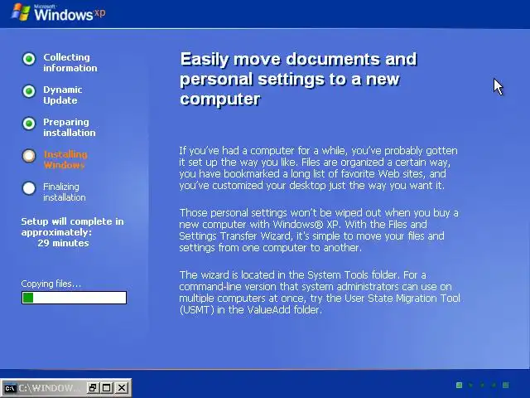Click the paragraph starting "If you've had"
530x398 pixels.
tap(318, 167)
